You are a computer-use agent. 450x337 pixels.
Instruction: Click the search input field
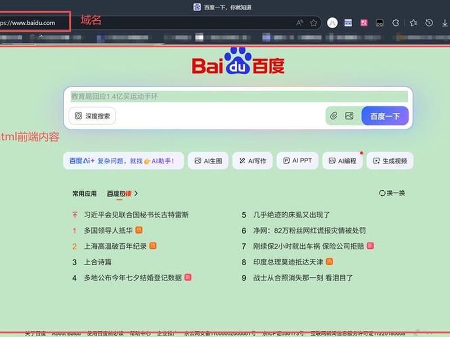239,97
